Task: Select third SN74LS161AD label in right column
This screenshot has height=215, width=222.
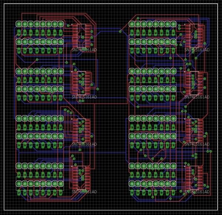Action: 197,144
